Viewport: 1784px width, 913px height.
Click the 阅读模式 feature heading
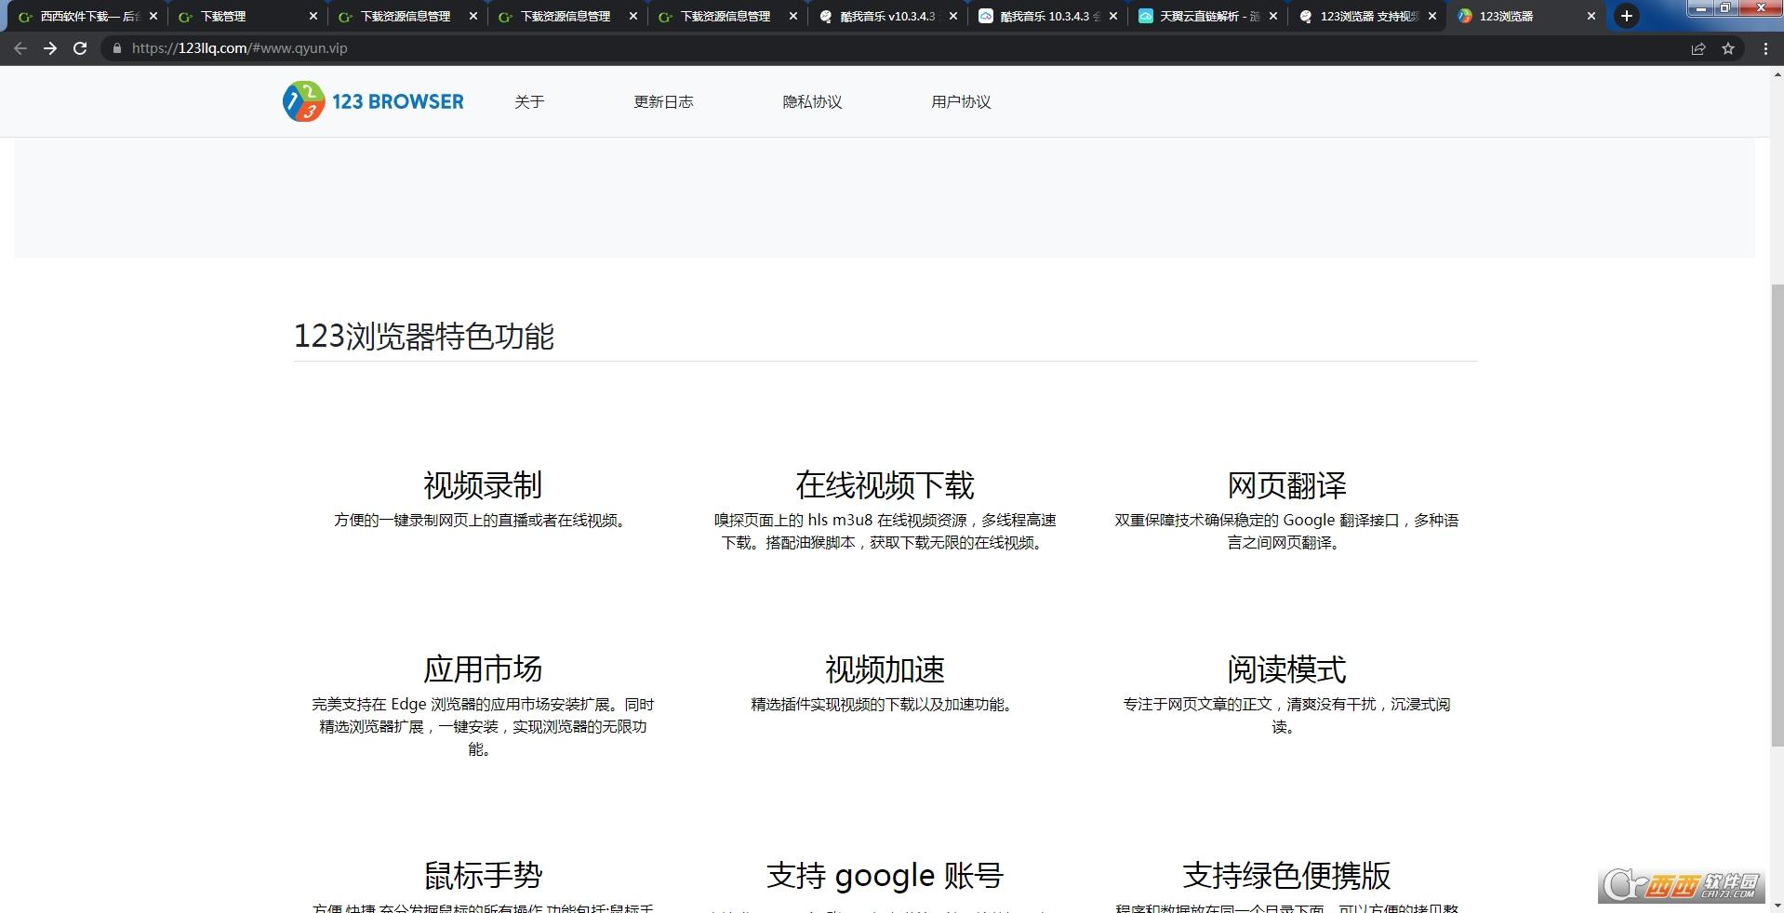1286,668
